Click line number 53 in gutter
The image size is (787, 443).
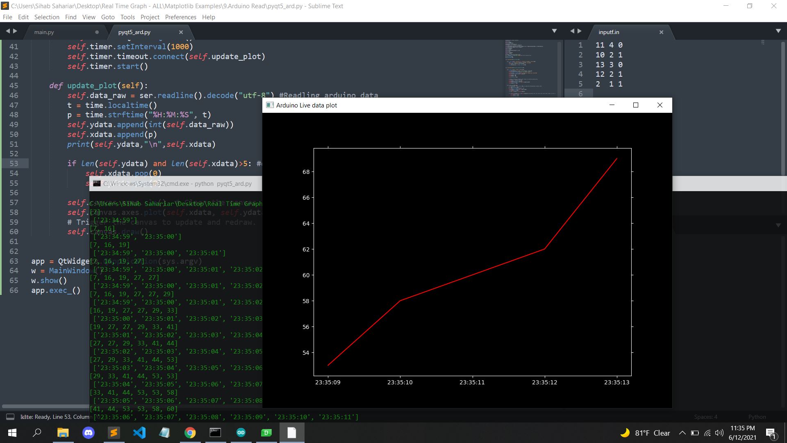coord(14,163)
